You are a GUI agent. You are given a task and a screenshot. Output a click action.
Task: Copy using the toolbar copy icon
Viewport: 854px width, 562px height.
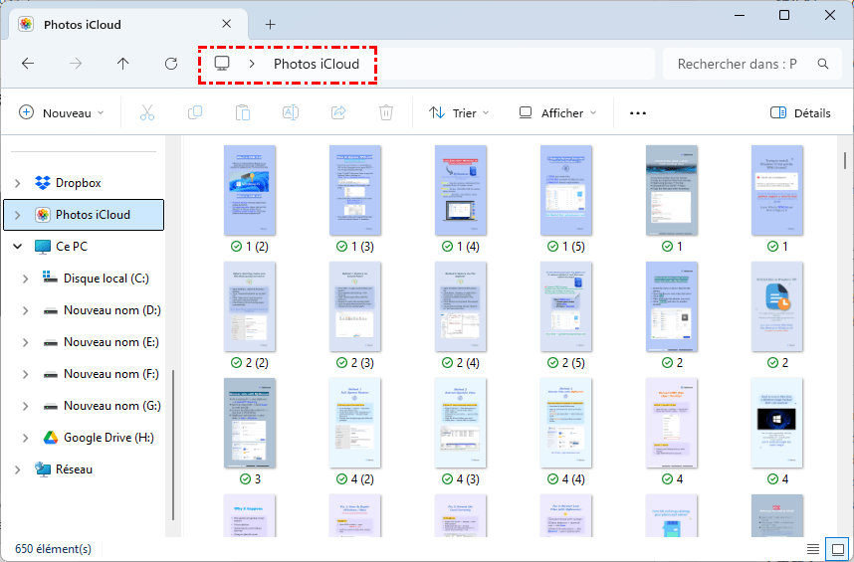[x=195, y=112]
